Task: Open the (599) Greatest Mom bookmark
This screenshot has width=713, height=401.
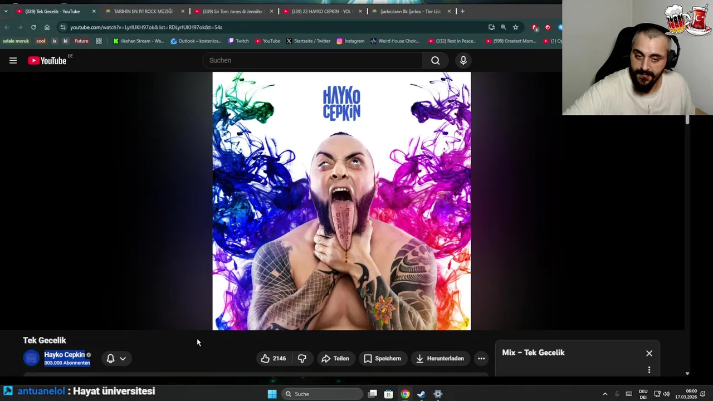Action: pyautogui.click(x=511, y=41)
